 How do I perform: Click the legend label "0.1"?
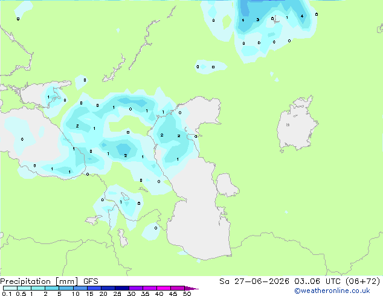pos(7,294)
